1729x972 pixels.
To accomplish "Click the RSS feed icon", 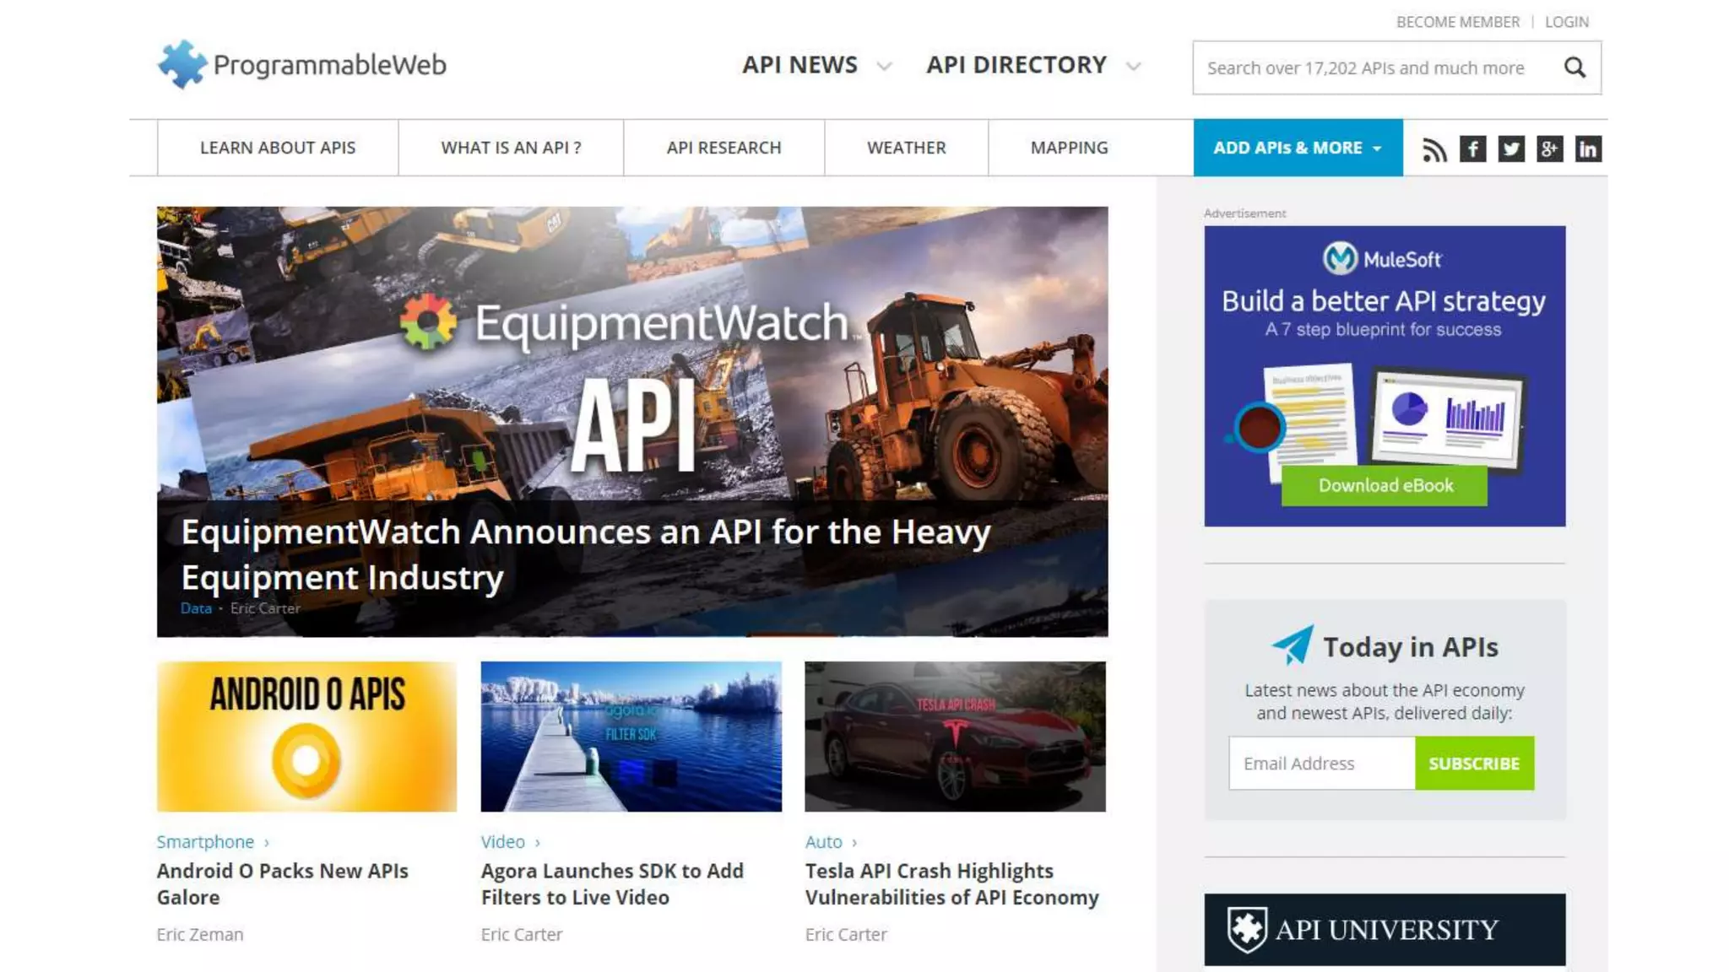I will [1434, 149].
